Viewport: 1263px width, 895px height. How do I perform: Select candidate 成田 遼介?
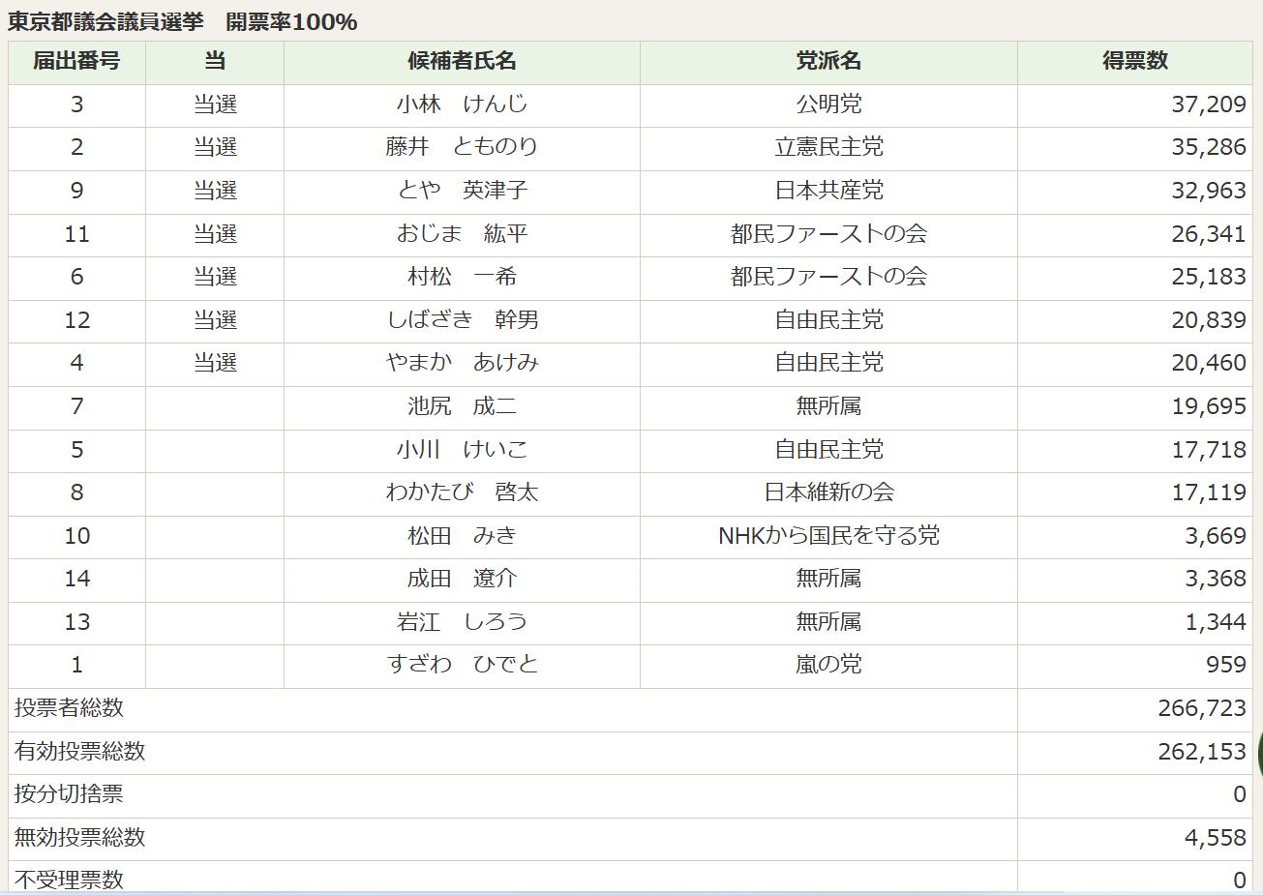click(x=462, y=579)
